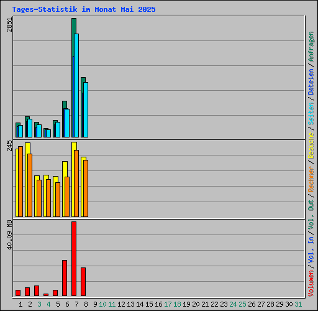The width and height of the screenshot is (318, 311).
Task: Click the orange Rechner bar for day 7
Action: coord(76,183)
